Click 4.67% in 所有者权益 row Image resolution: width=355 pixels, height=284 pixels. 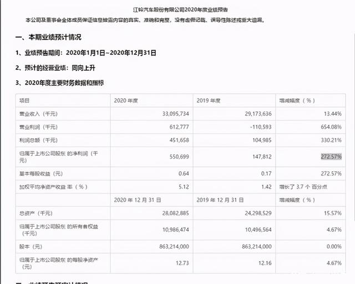point(334,230)
